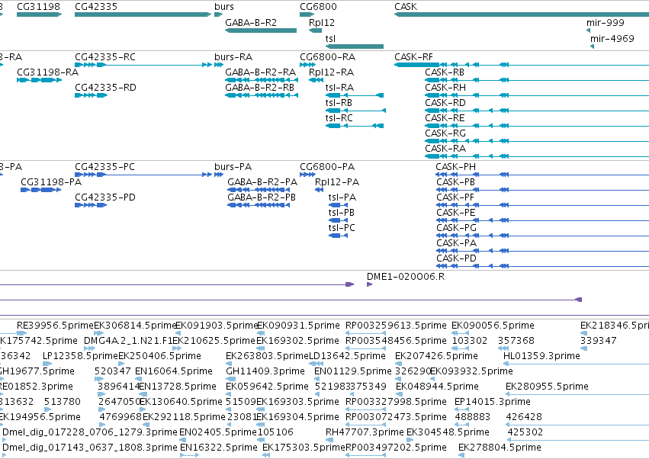Click the CG42335 gene bar

[x=143, y=14]
